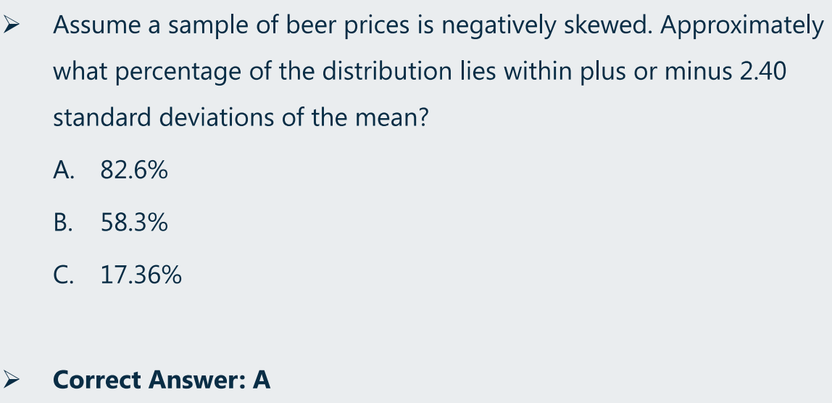Click the word "Approximately" in the question

(x=742, y=25)
